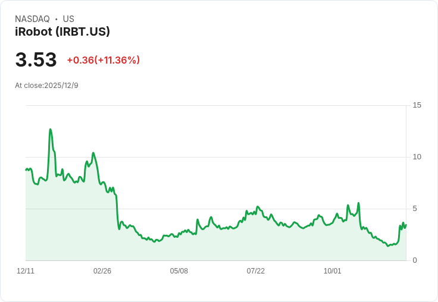The height and width of the screenshot is (302, 438).
Task: Select the 12/11 date on x-axis
Action: pos(26,271)
